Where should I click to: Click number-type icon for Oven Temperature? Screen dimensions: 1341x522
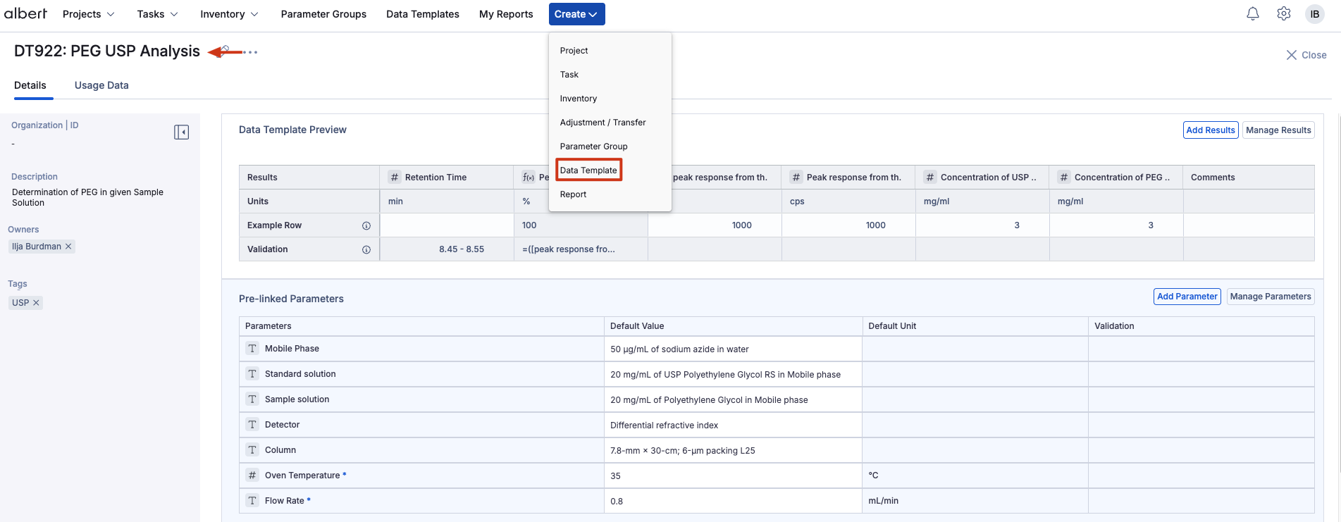(252, 476)
